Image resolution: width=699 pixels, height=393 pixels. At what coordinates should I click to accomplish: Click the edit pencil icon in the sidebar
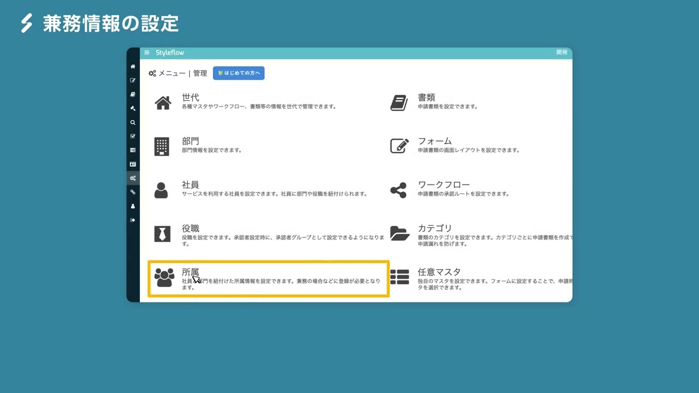click(x=133, y=80)
